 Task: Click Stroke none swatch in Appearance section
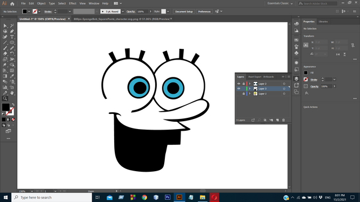click(x=305, y=80)
